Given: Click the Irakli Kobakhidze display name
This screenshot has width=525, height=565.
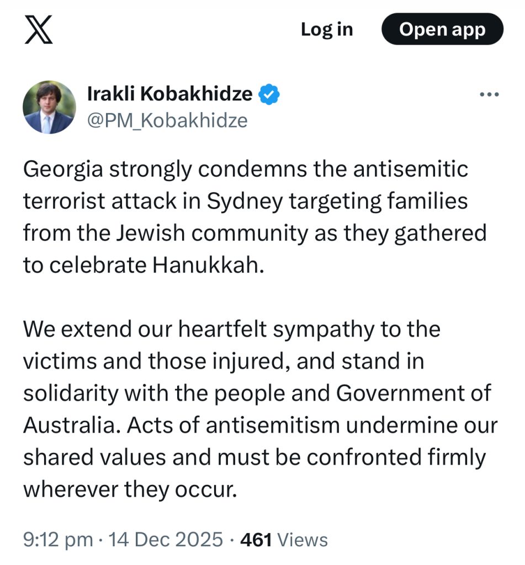Looking at the screenshot, I should click(x=169, y=94).
